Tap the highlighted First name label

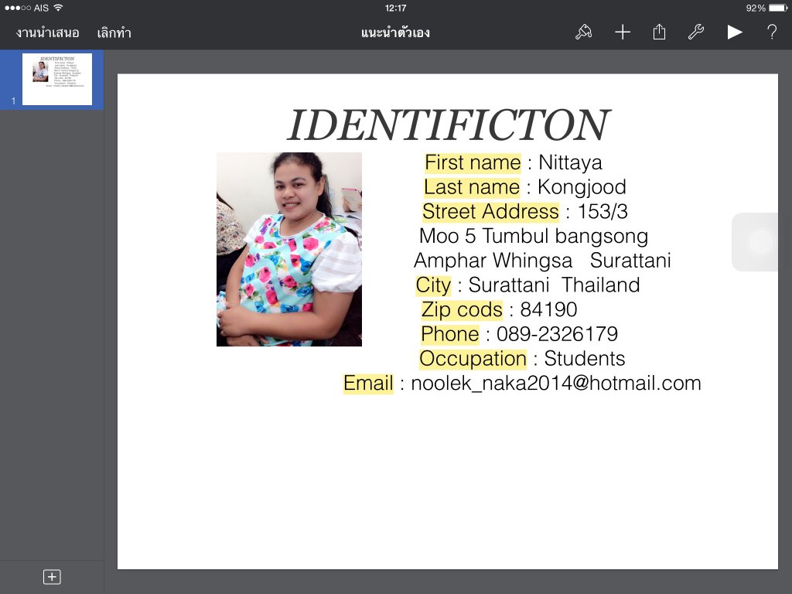pyautogui.click(x=473, y=162)
